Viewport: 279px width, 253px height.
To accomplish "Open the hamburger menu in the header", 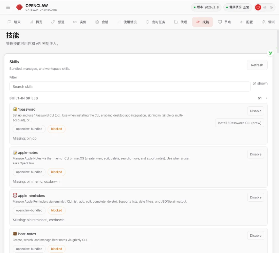I will 8,7.
